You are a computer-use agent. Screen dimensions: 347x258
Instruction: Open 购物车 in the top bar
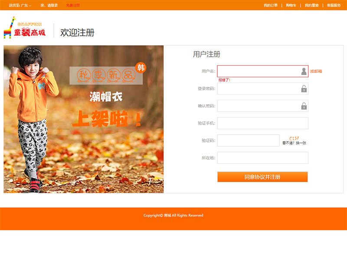(x=291, y=5)
